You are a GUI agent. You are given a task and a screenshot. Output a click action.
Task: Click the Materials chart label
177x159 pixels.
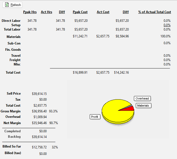[x=143, y=106]
